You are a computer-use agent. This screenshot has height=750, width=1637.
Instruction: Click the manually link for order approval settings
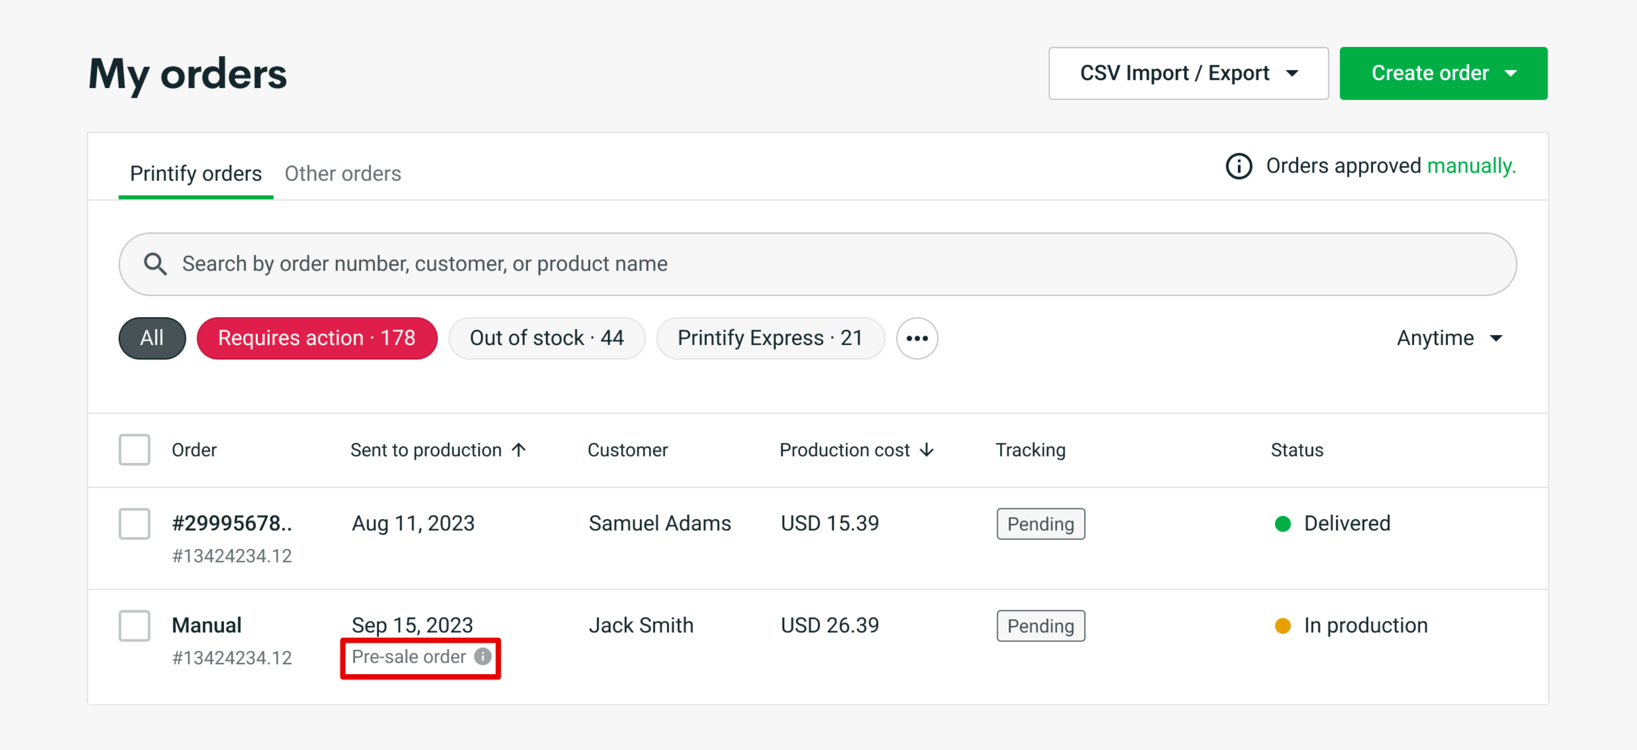coord(1472,165)
